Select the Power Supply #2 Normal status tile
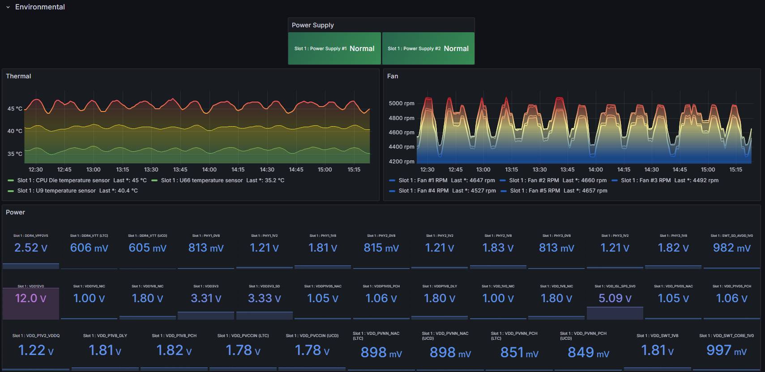Viewport: 765px width, 372px height. 428,48
